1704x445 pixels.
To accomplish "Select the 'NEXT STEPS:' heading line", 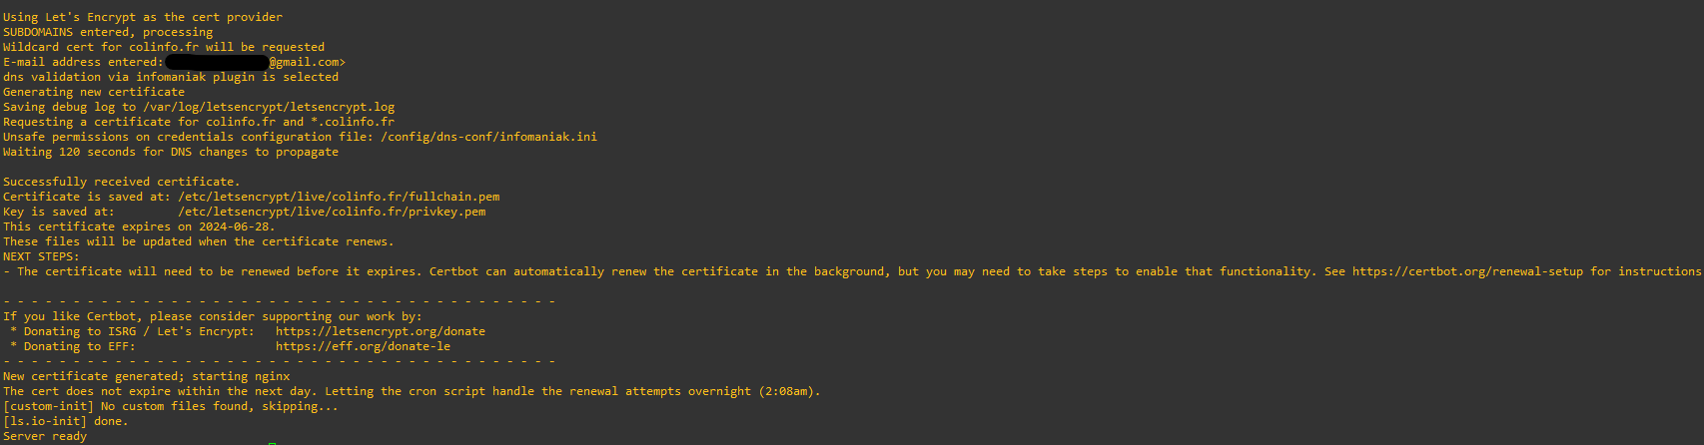I will (41, 256).
